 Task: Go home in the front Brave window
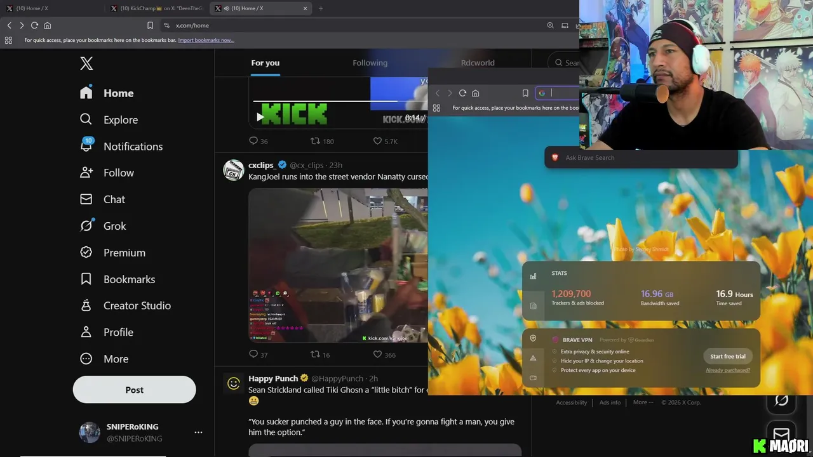(x=475, y=93)
